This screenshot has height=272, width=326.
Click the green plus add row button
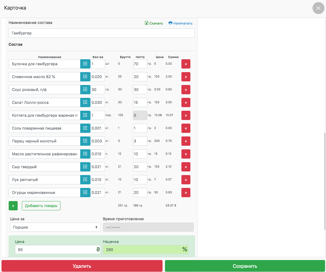13,206
